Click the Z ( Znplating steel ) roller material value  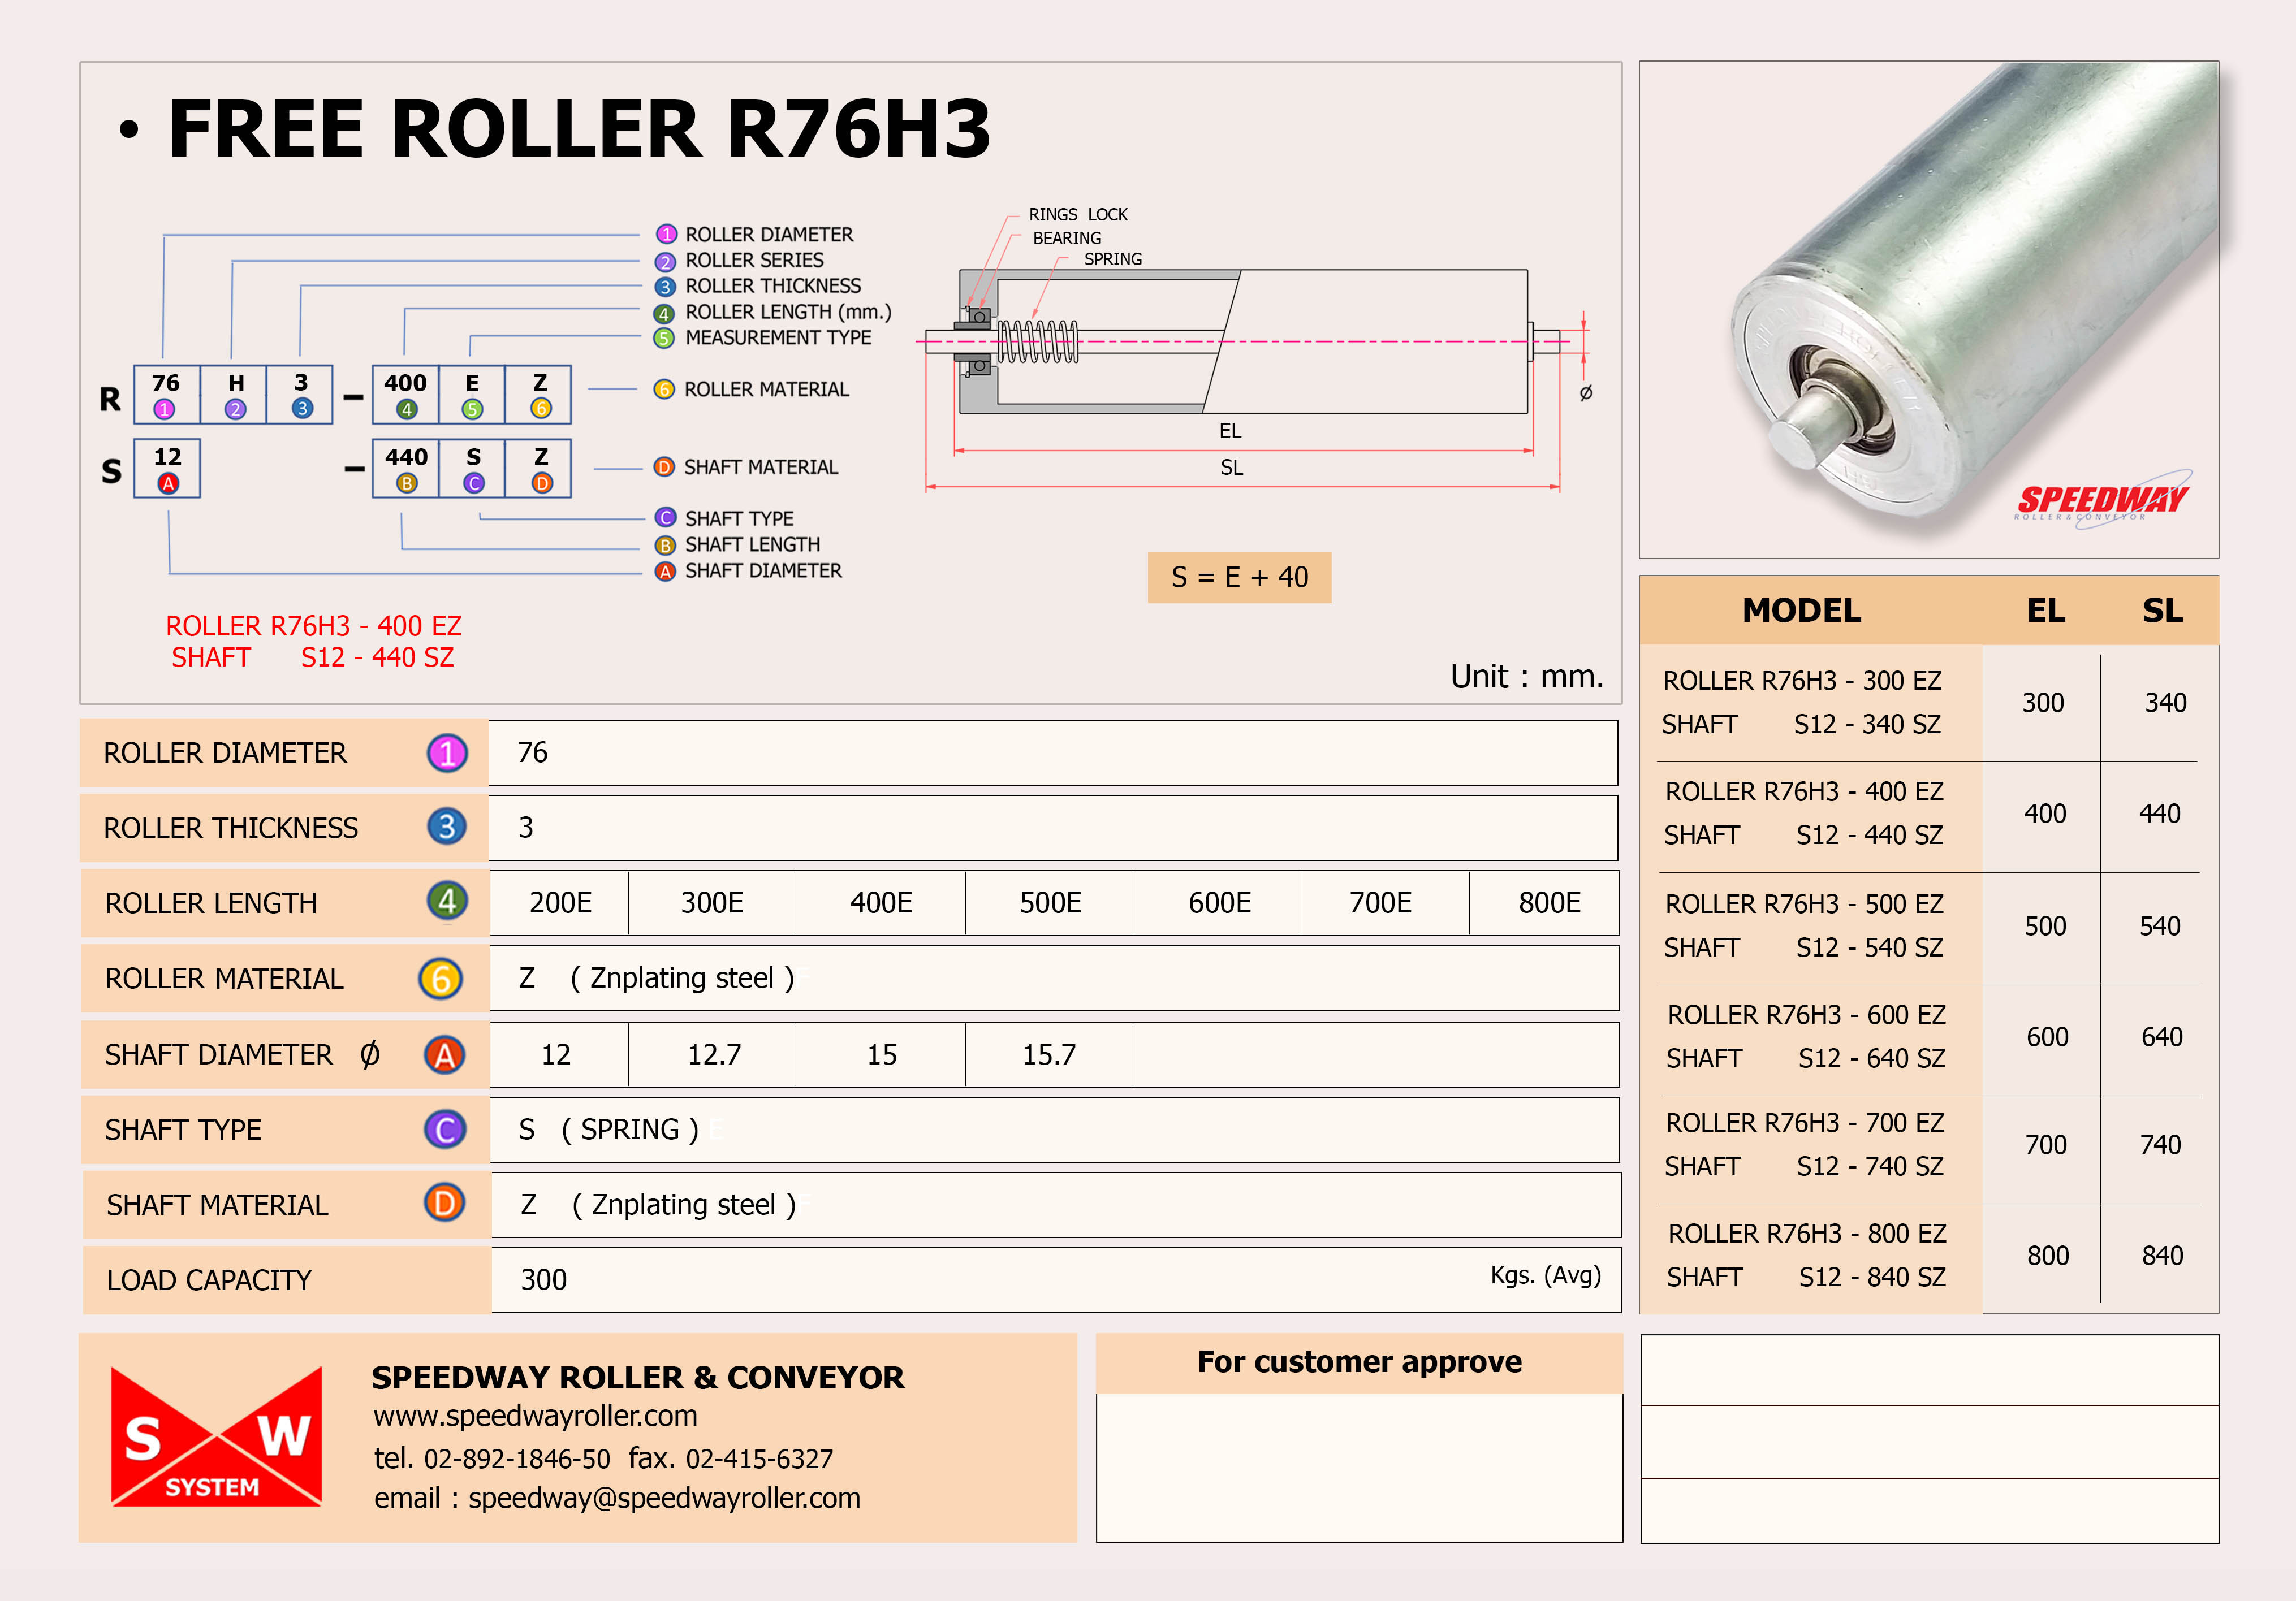657,979
